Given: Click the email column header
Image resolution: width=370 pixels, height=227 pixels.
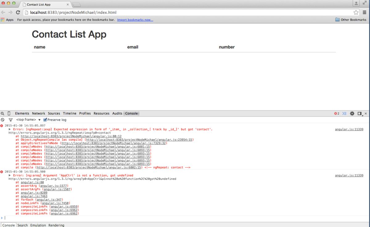Looking at the screenshot, I should pyautogui.click(x=133, y=47).
